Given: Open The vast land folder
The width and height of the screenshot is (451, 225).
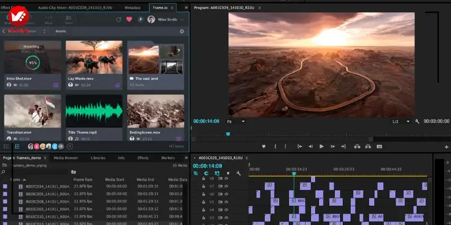Looking at the screenshot, I should 156,65.
